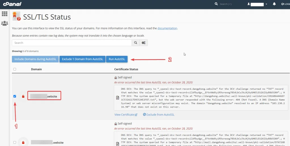Open the search filter gears button
This screenshot has width=290, height=146.
[144, 43]
